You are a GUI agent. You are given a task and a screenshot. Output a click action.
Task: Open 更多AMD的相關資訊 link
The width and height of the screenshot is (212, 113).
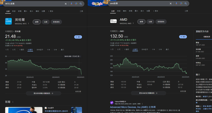point(148,93)
